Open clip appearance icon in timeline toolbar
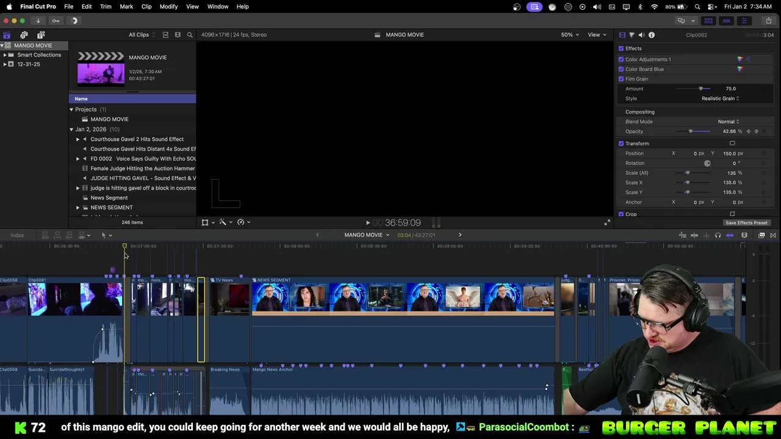Viewport: 781px width, 439px height. click(x=744, y=235)
